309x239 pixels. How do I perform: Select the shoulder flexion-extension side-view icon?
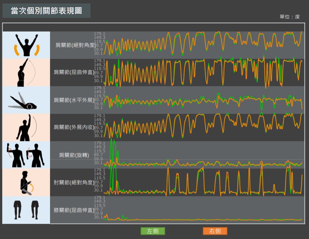coord(26,72)
